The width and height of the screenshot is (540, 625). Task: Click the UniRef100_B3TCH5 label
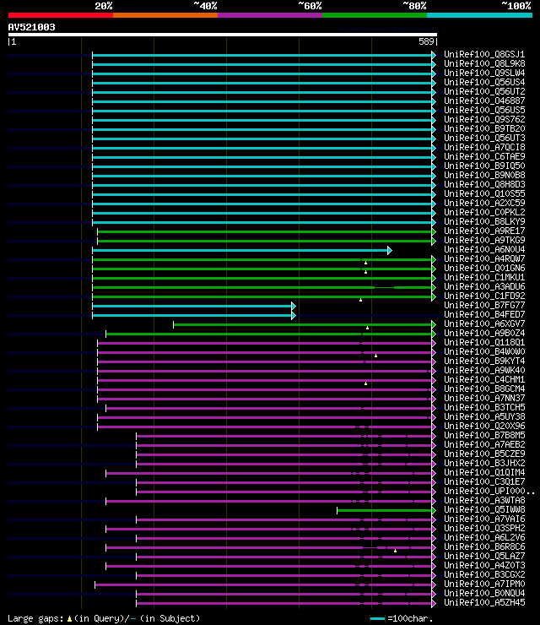[484, 407]
